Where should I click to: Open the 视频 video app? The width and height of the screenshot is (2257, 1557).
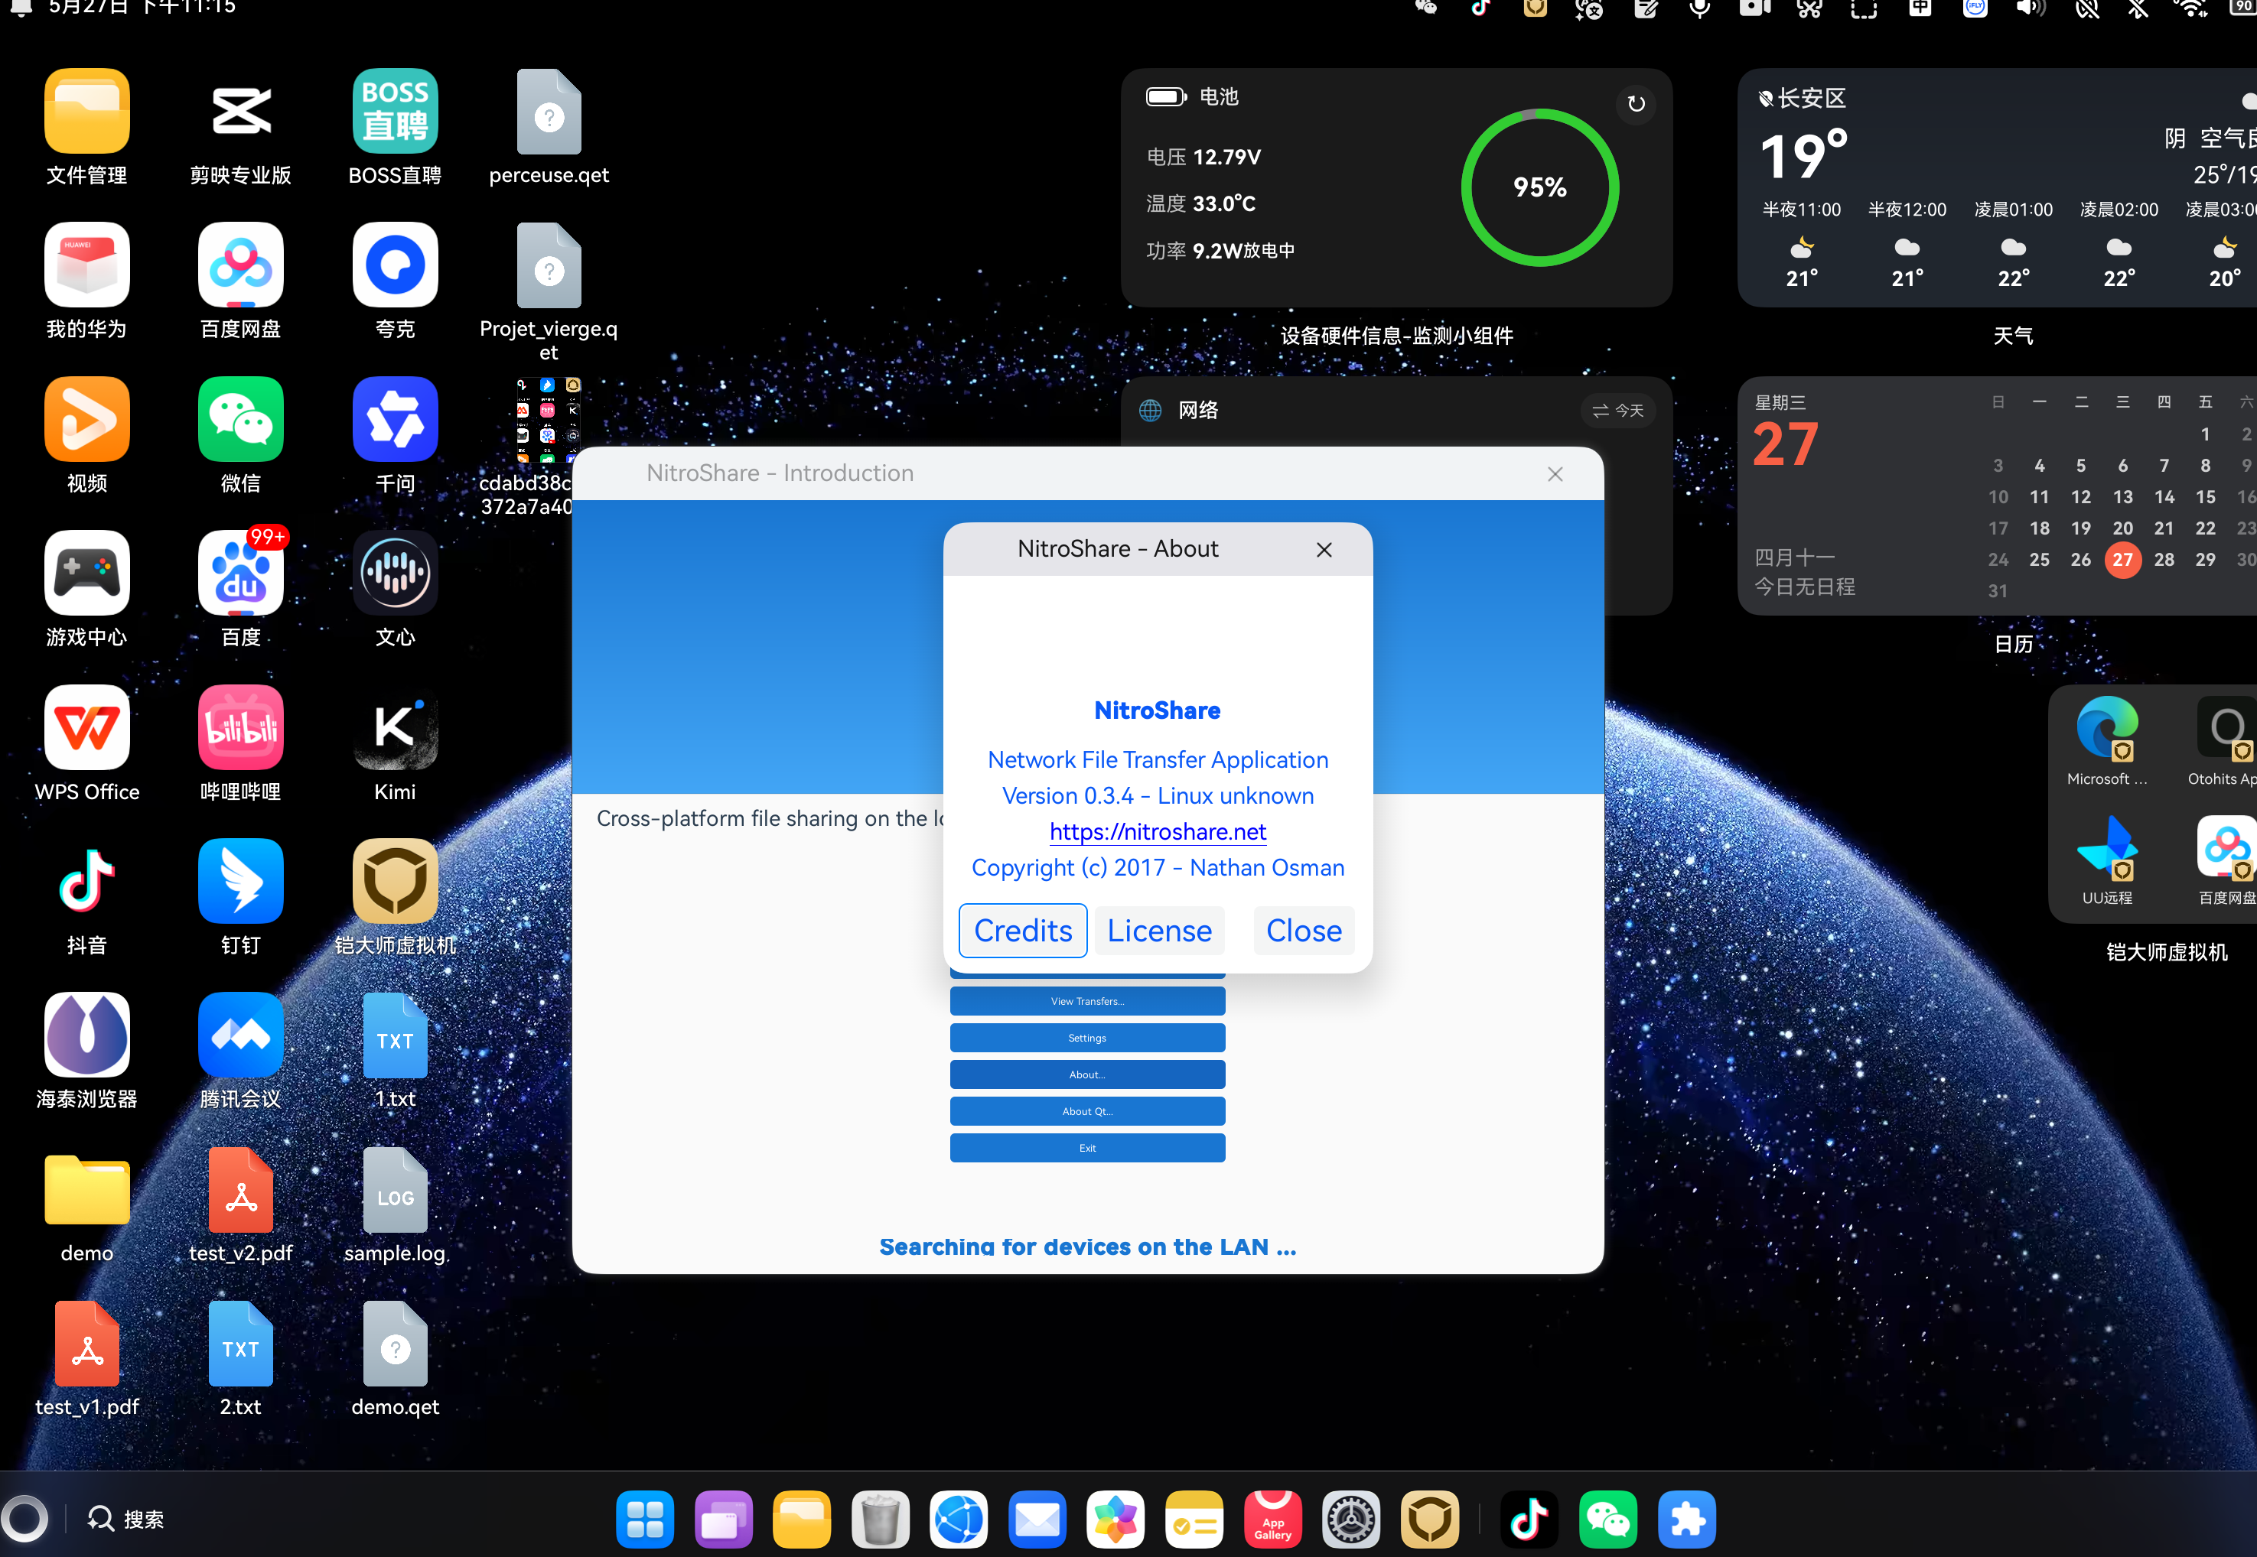[87, 418]
